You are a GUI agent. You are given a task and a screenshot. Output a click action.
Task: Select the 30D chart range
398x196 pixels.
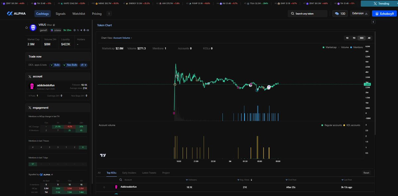[x=361, y=38]
